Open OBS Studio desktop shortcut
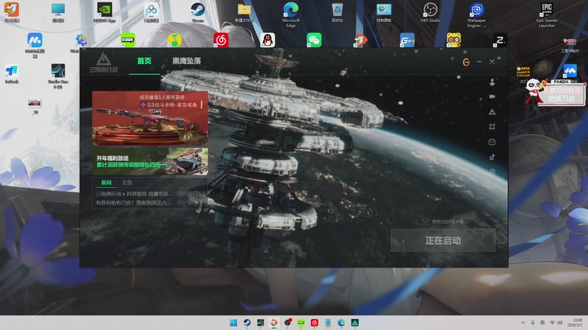This screenshot has width=588, height=330. point(430,12)
